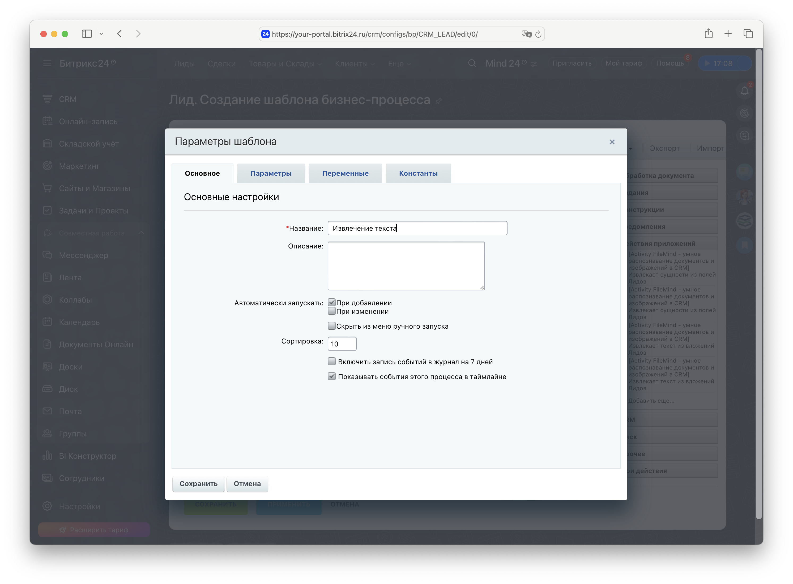Click the page reload icon
The image size is (793, 584).
(x=538, y=34)
